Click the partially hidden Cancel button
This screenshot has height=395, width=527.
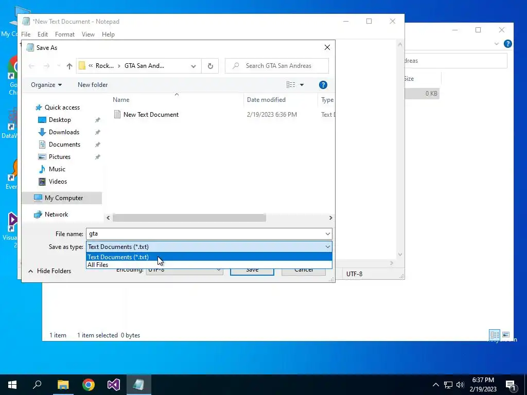(x=304, y=272)
